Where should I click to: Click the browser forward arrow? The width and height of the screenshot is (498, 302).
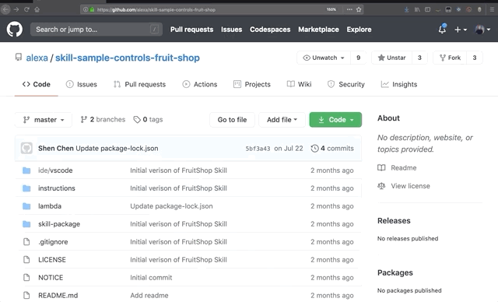16,9
